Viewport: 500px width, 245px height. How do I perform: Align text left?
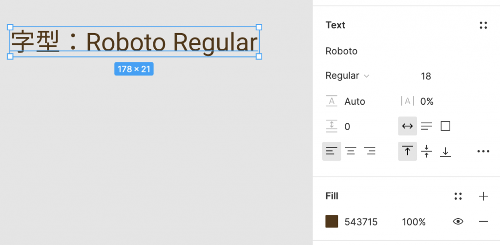coord(332,151)
